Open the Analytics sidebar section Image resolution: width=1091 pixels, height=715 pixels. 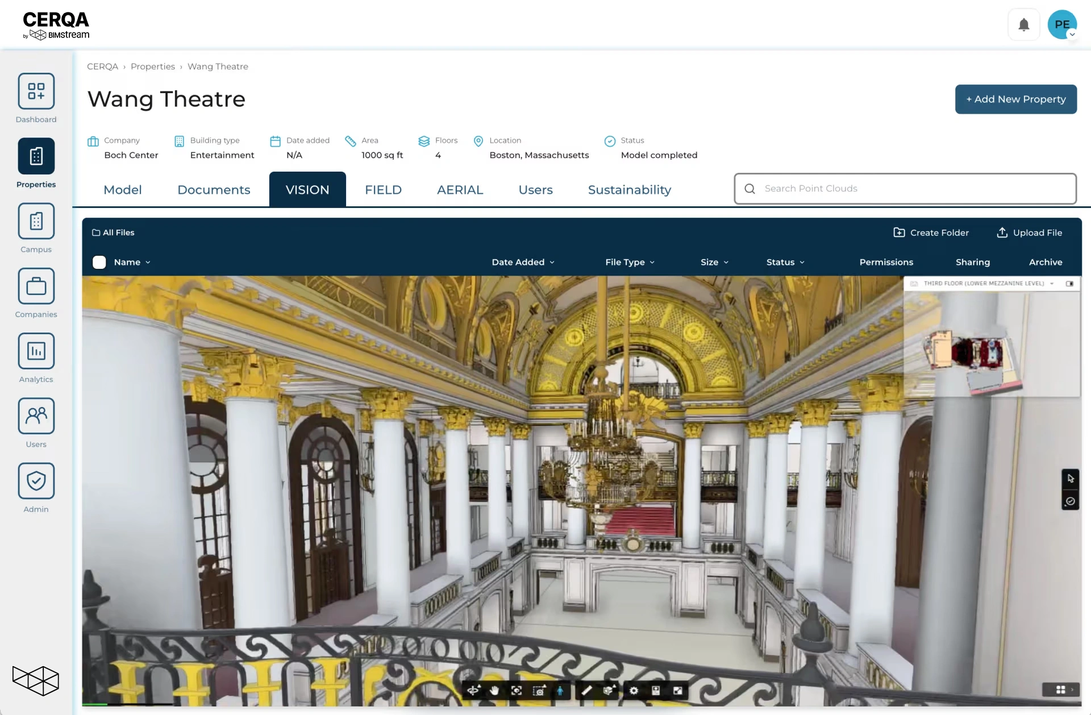coord(36,358)
